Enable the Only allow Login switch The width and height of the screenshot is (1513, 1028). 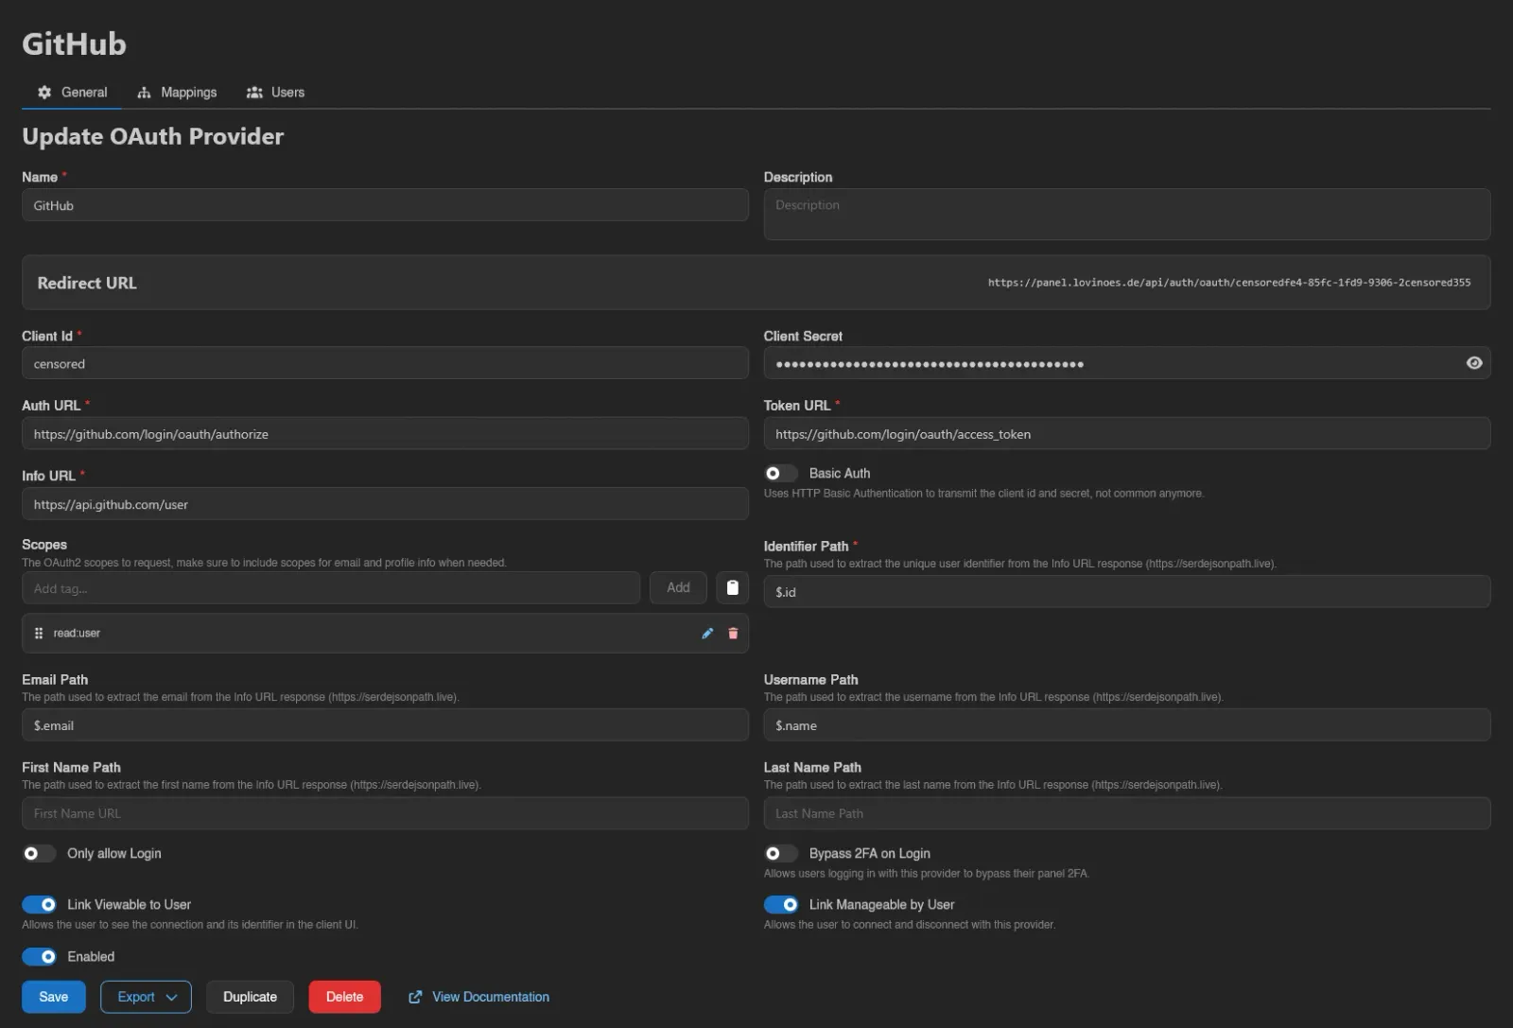[x=39, y=853]
